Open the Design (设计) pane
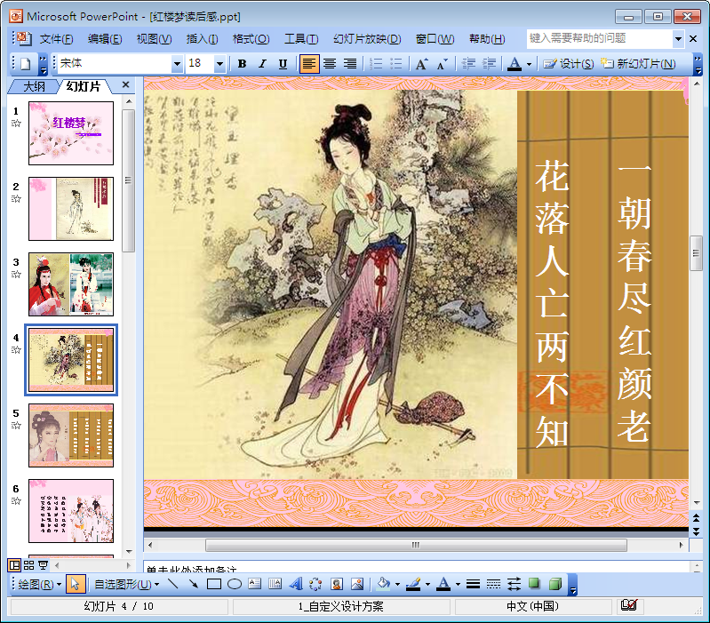 (x=569, y=64)
